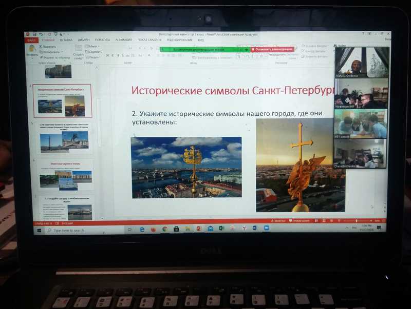411x309 pixels.
Task: Open Заливка фигуры shape fill dropdown
Action: [x=315, y=46]
